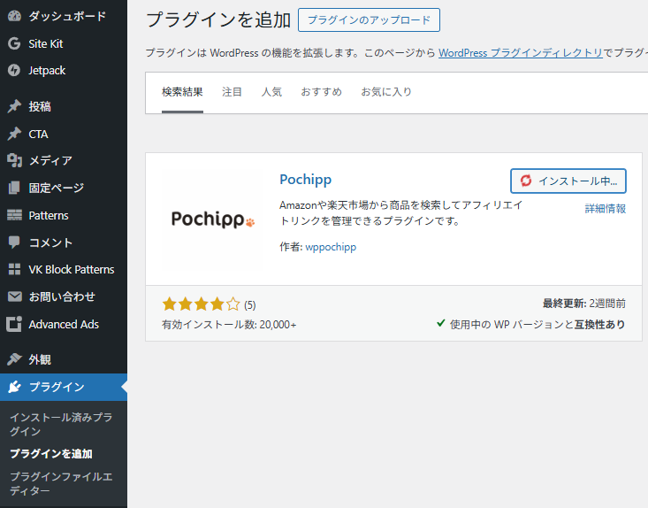Screen dimensions: 648x508
Task: Click the pages icon beside 固定ページ
Action: pos(14,188)
